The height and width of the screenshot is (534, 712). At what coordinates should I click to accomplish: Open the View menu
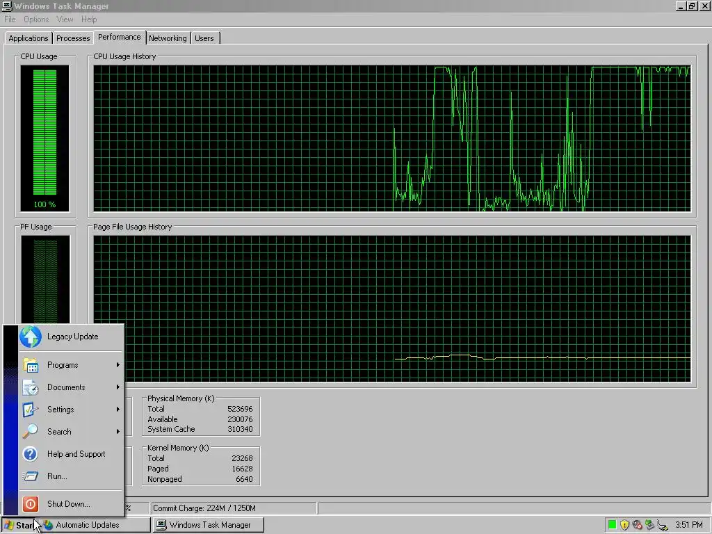[65, 19]
